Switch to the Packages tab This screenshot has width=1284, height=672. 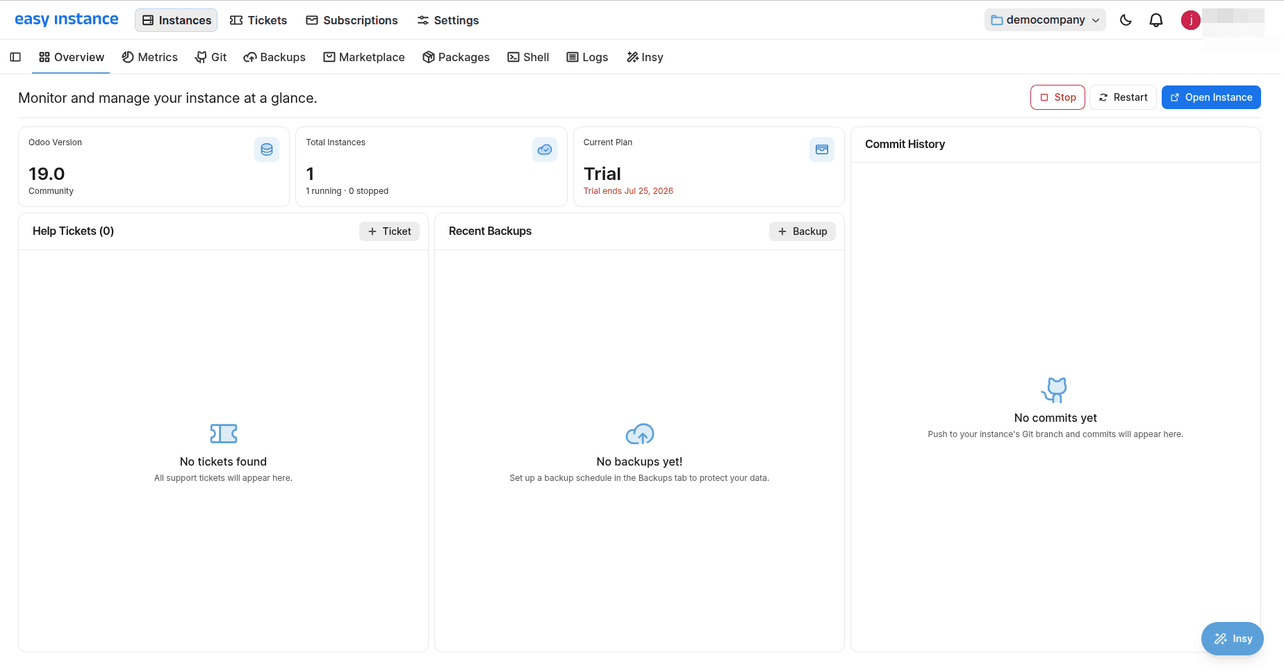pos(456,57)
